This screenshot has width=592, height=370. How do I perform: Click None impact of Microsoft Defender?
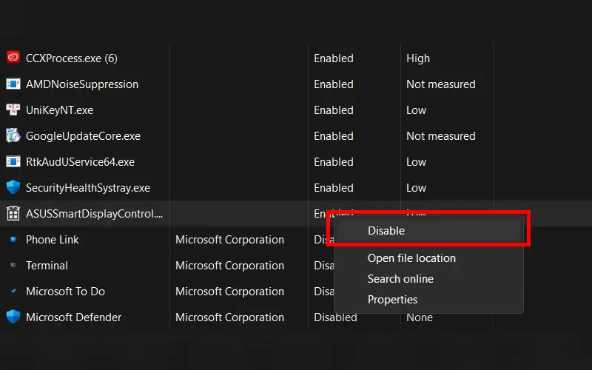tap(420, 317)
